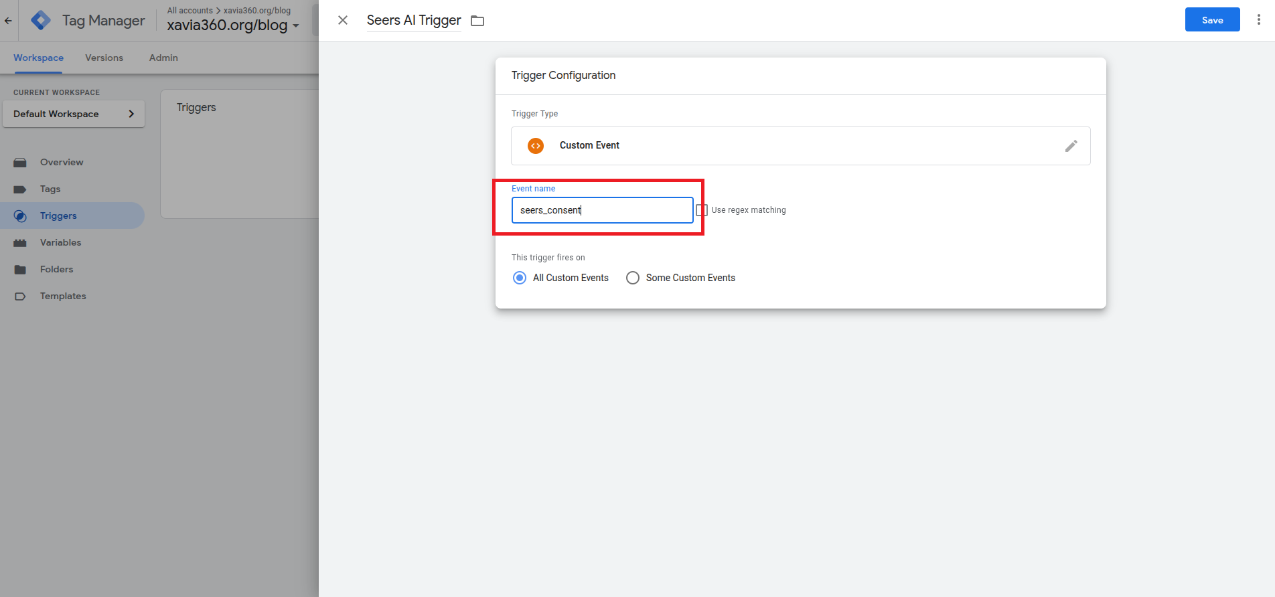Expand Default Workspace selector
Viewport: 1275px width, 597px height.
[x=74, y=114]
